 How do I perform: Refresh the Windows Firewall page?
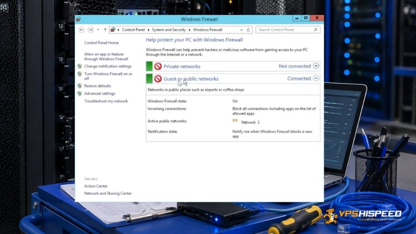(x=248, y=30)
